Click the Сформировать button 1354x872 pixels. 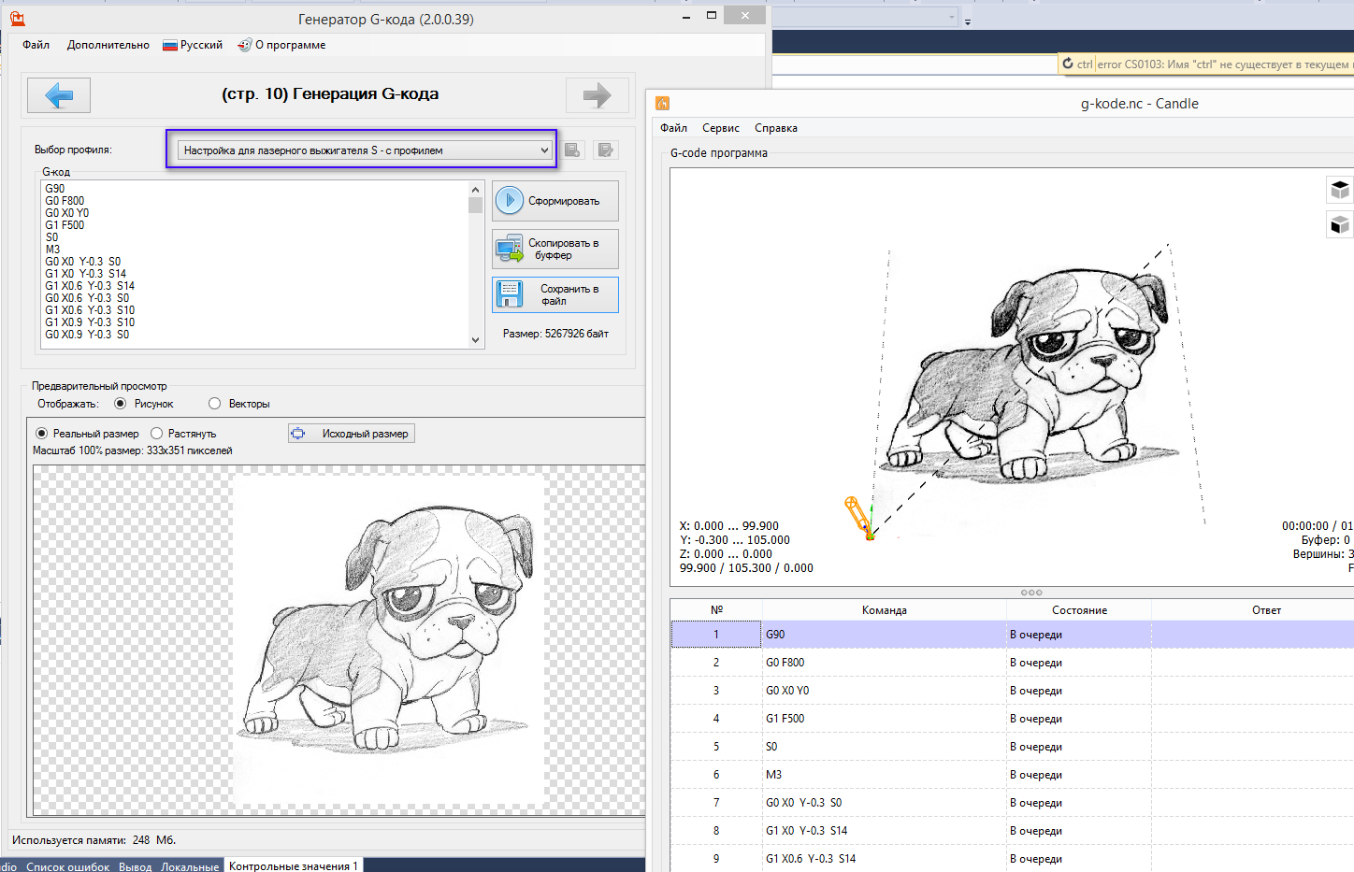(555, 201)
